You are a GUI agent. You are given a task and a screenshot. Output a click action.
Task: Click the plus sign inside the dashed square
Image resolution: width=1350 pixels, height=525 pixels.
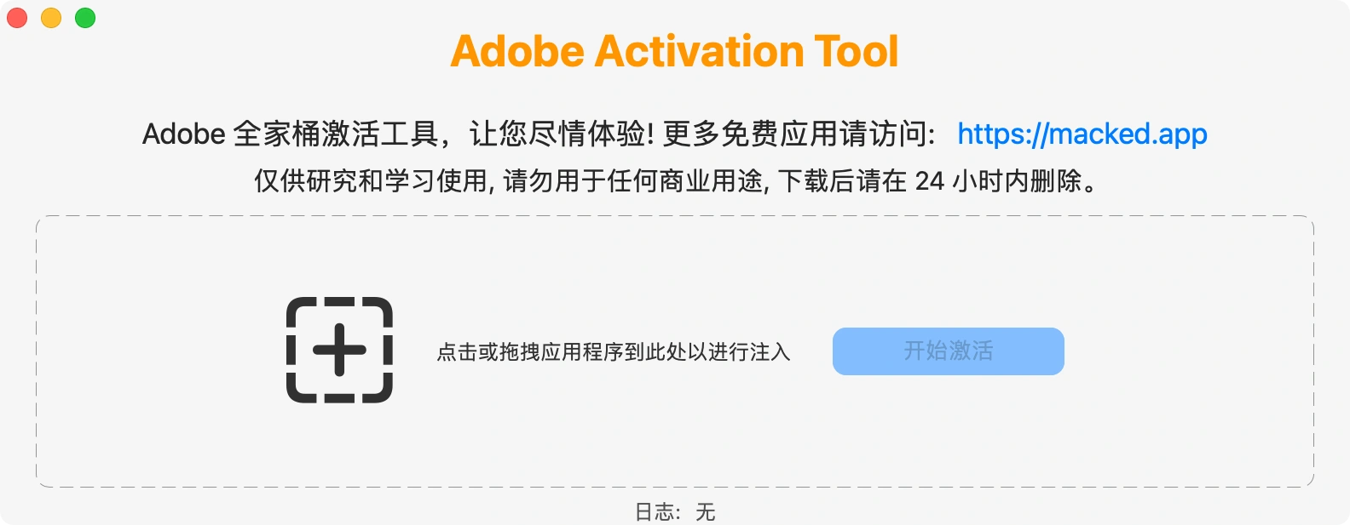tap(339, 350)
